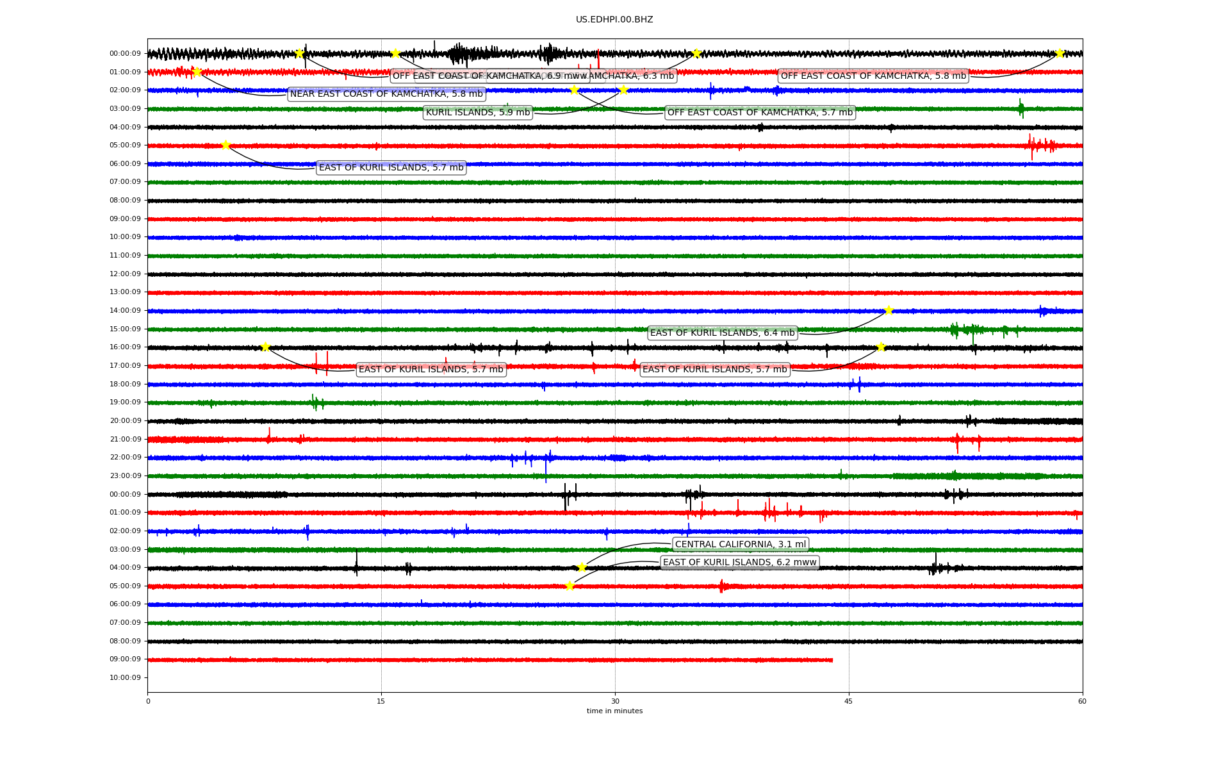
Task: Select the 'OFF EAST COAST OF KAMCHATKA, 5.7 mb' label
Action: tap(760, 113)
